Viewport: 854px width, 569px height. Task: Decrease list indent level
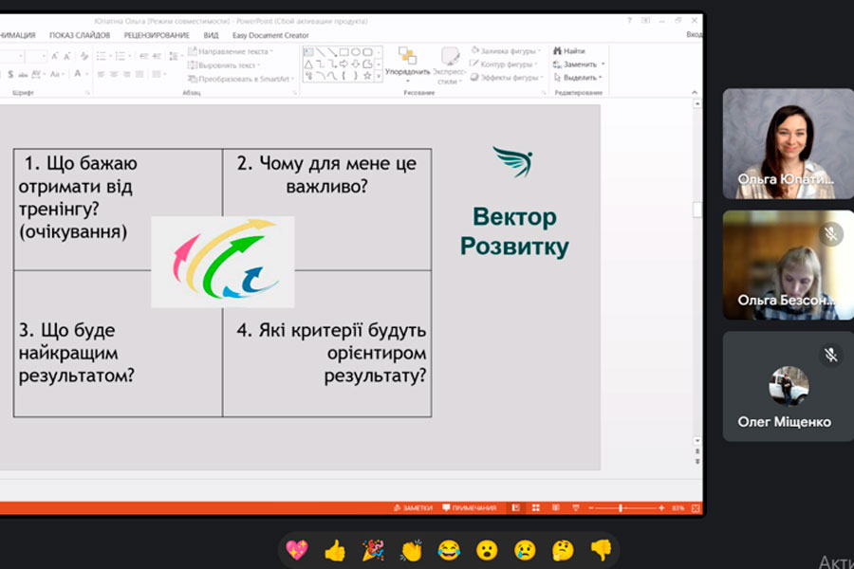(x=144, y=56)
